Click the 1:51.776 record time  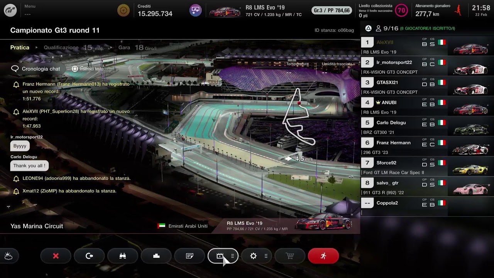(32, 99)
